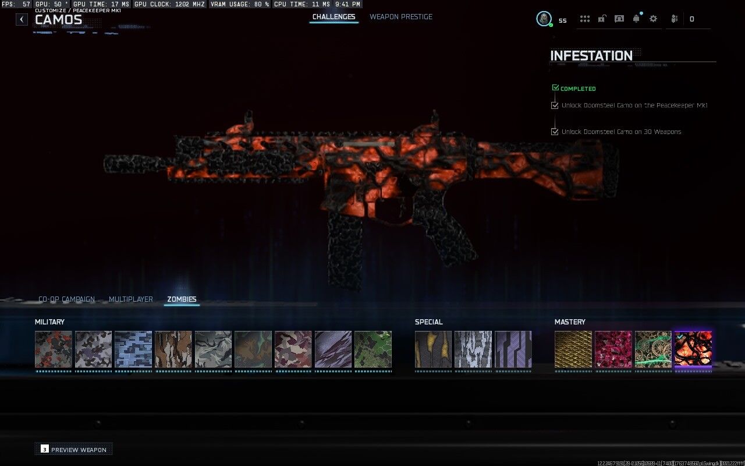Select the Zombies camo tab
The image size is (745, 466).
point(182,299)
